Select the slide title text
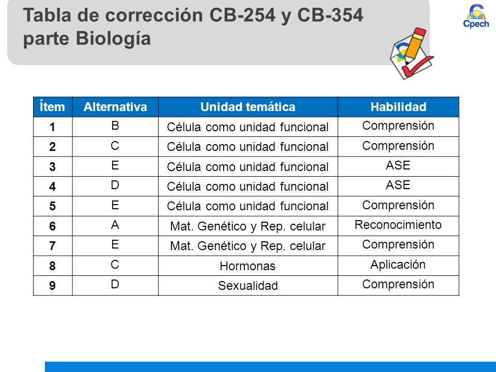This screenshot has width=496, height=372. click(x=193, y=26)
